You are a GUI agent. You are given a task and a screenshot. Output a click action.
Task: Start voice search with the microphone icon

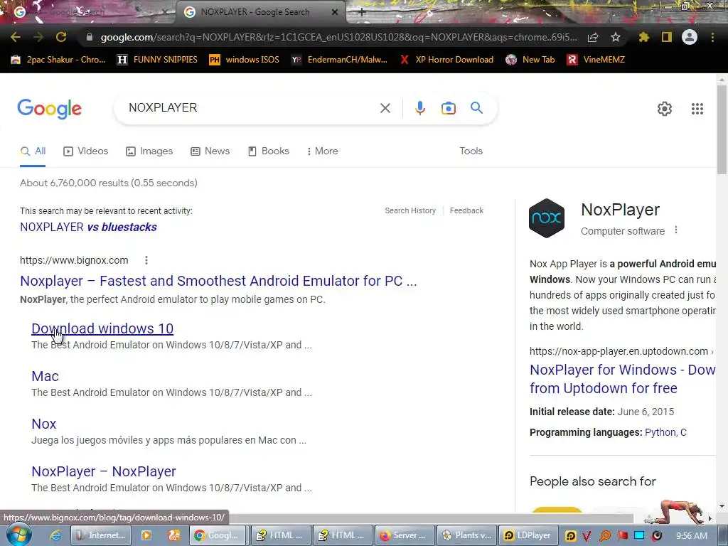click(419, 108)
